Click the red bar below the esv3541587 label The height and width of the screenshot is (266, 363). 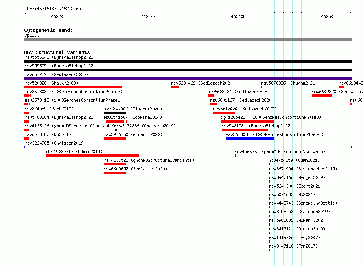coord(115,121)
